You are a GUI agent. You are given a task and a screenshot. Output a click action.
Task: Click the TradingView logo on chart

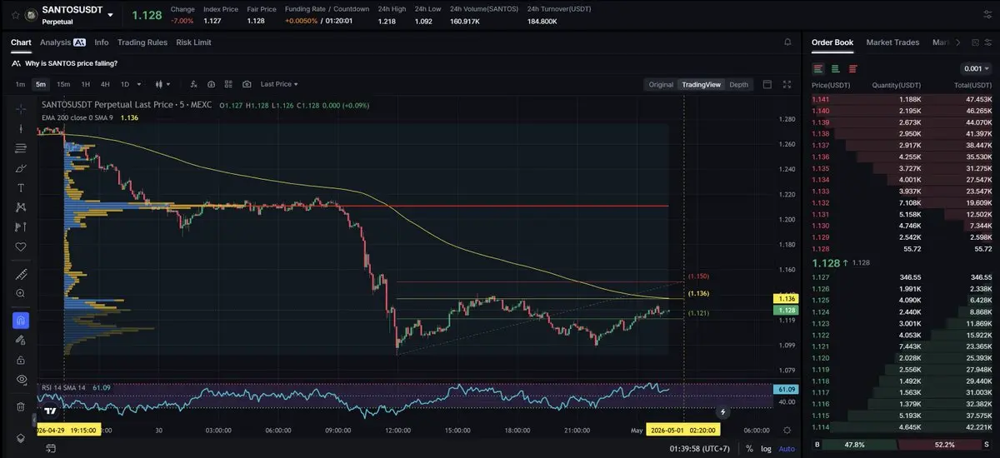[51, 411]
